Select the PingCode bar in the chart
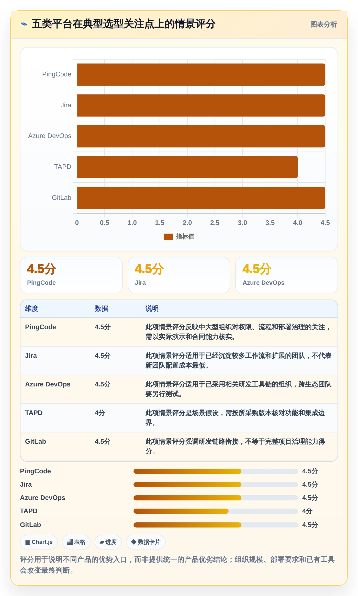358x596 pixels. point(201,75)
